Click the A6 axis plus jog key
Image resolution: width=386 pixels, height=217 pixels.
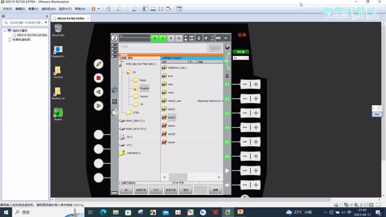pos(256,156)
